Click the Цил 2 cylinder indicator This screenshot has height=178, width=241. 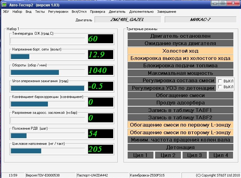click(168, 155)
